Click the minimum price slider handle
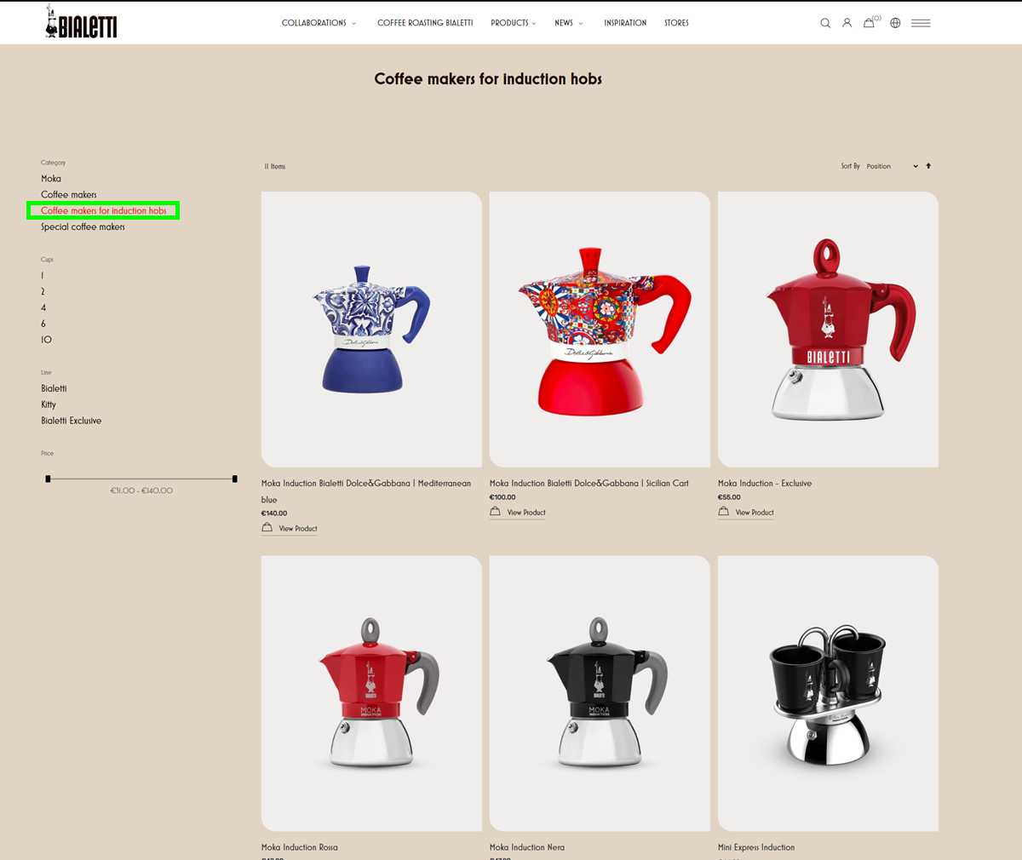1022x860 pixels. (48, 479)
